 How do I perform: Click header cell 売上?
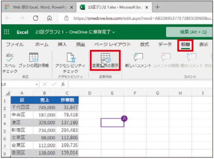coord(45,100)
